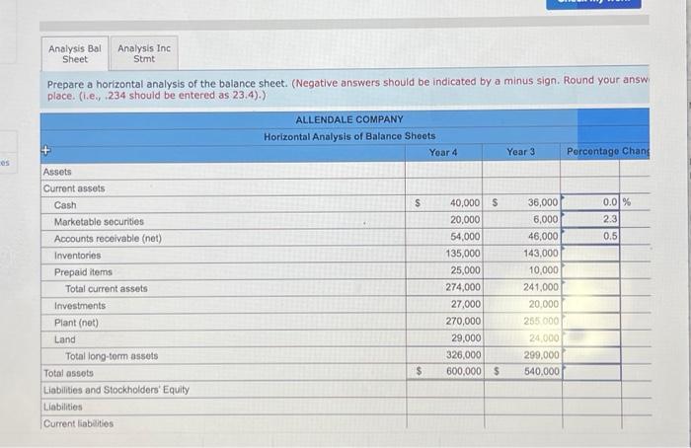The image size is (691, 448).
Task: Click the plus cursor icon in table header
Action: point(45,150)
